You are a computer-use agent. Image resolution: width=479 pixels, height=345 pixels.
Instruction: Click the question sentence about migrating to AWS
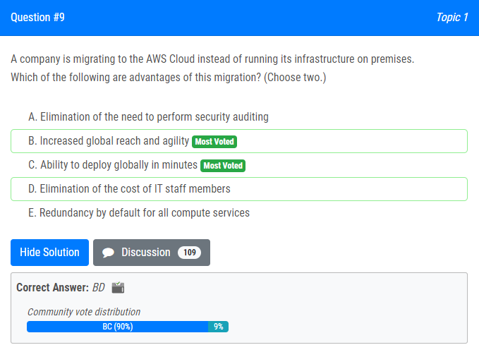pos(212,59)
